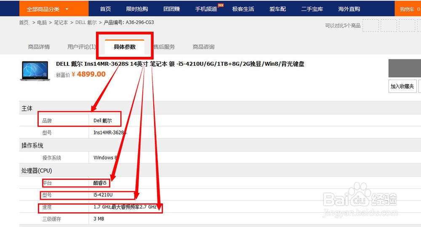Screen dimensions: 421x227
Task: Click the DELL 戴尔 breadcrumb link
Action: click(x=86, y=23)
